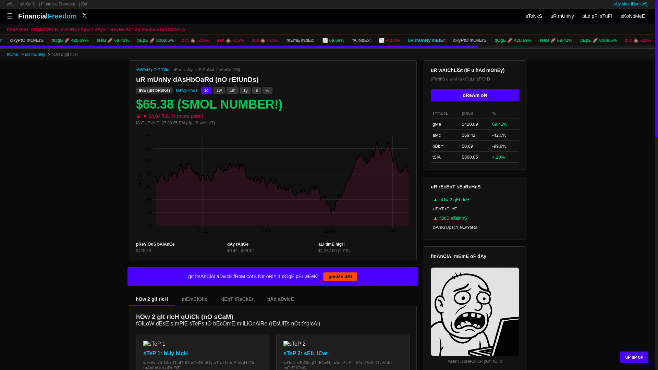Select the 1d time range

point(206,90)
